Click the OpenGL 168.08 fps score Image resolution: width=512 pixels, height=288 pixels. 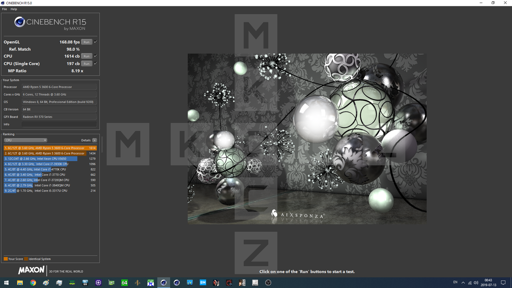(x=70, y=42)
